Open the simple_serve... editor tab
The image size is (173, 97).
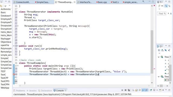point(130,2)
